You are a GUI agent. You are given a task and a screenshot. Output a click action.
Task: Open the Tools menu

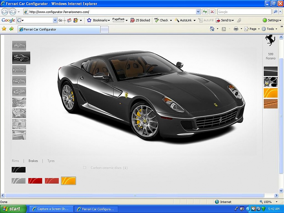coord(269,29)
